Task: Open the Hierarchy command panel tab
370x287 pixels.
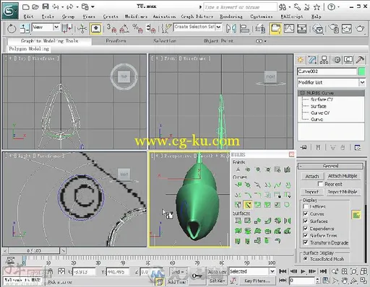Action: [324, 60]
